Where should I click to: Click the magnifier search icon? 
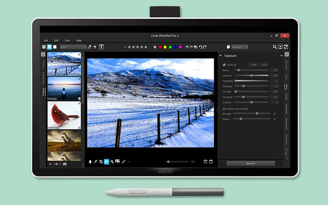tap(274, 47)
